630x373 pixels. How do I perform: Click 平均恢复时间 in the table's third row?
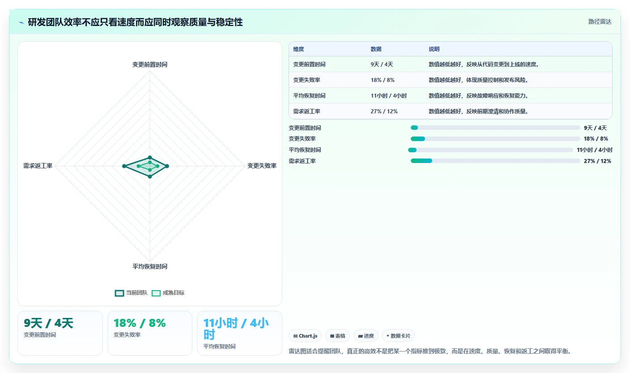309,96
